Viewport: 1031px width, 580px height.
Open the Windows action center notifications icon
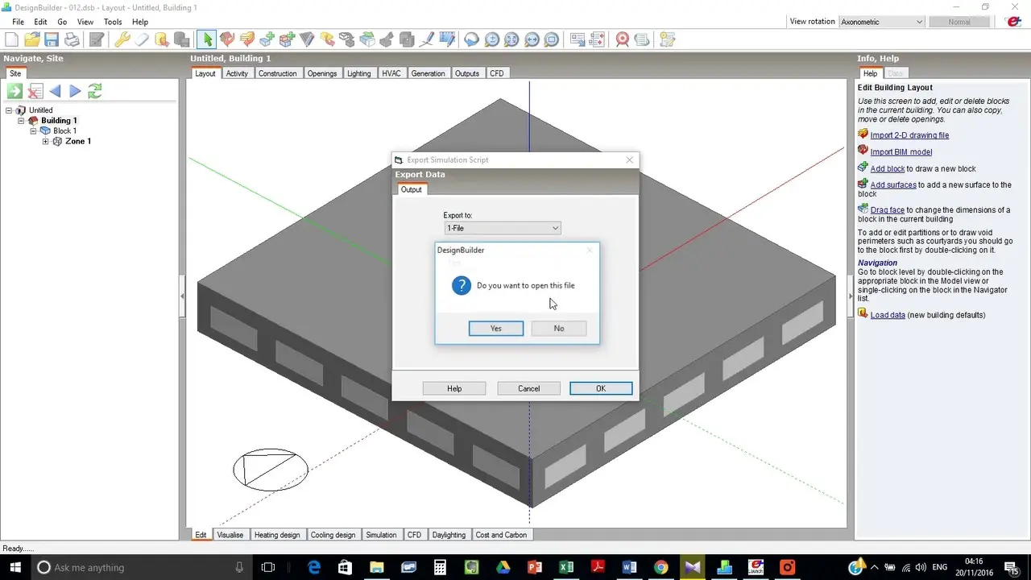[x=1012, y=567]
